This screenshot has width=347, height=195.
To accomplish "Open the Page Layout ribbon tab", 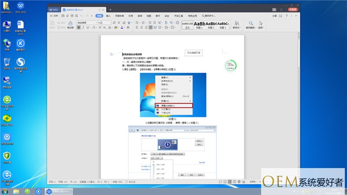I will [119, 16].
